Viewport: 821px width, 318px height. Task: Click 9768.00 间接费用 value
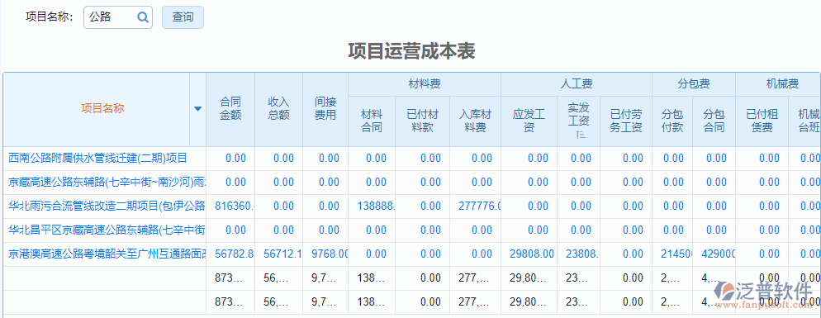[330, 254]
